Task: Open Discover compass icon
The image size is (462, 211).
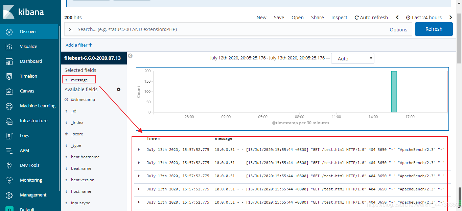Action: pyautogui.click(x=9, y=31)
